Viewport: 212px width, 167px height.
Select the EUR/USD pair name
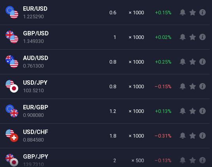pos(35,9)
